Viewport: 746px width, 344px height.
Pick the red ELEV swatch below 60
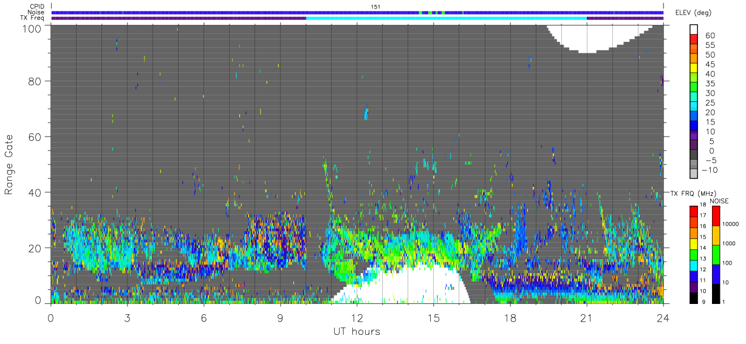click(x=694, y=40)
